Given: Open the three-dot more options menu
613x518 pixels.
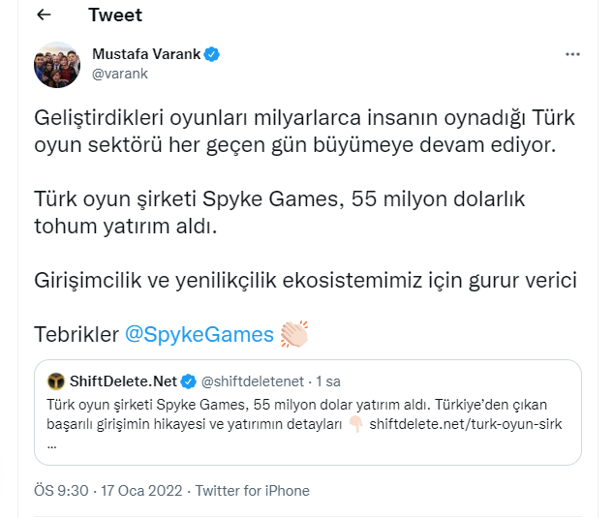Looking at the screenshot, I should tap(572, 54).
